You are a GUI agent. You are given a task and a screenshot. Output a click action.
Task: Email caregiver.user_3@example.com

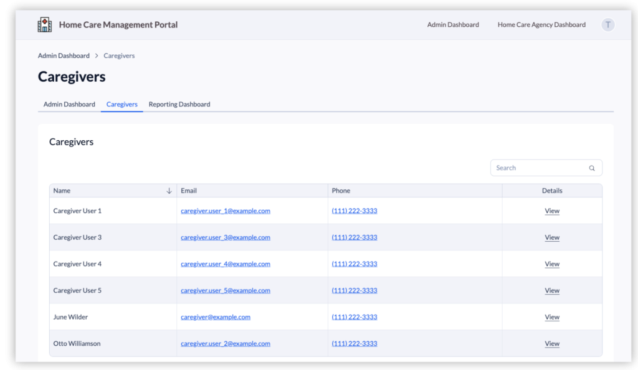(226, 237)
